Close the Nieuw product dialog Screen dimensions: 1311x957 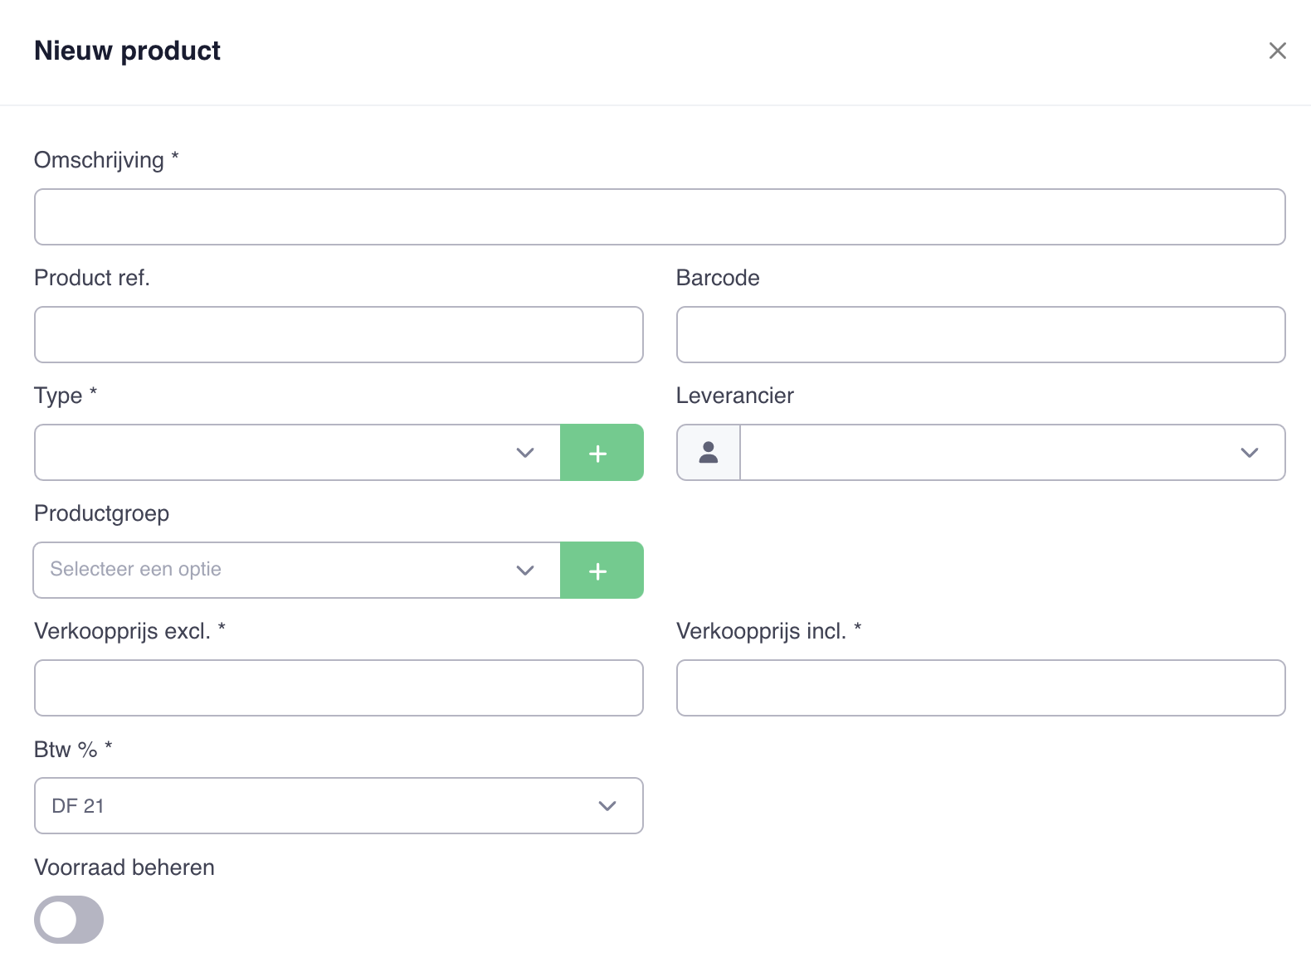coord(1278,51)
